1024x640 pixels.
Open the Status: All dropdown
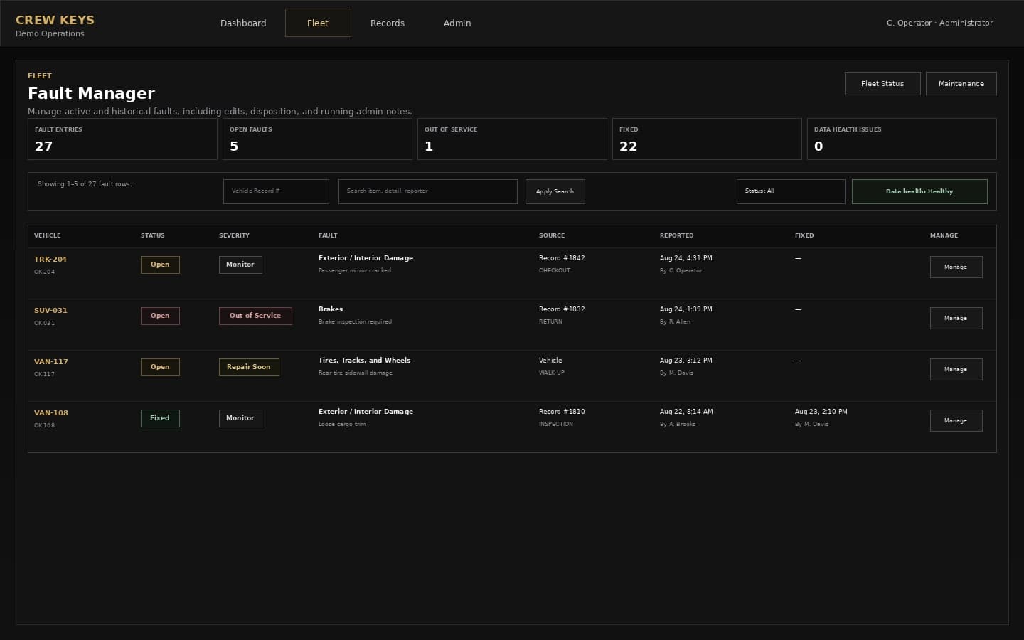click(791, 191)
